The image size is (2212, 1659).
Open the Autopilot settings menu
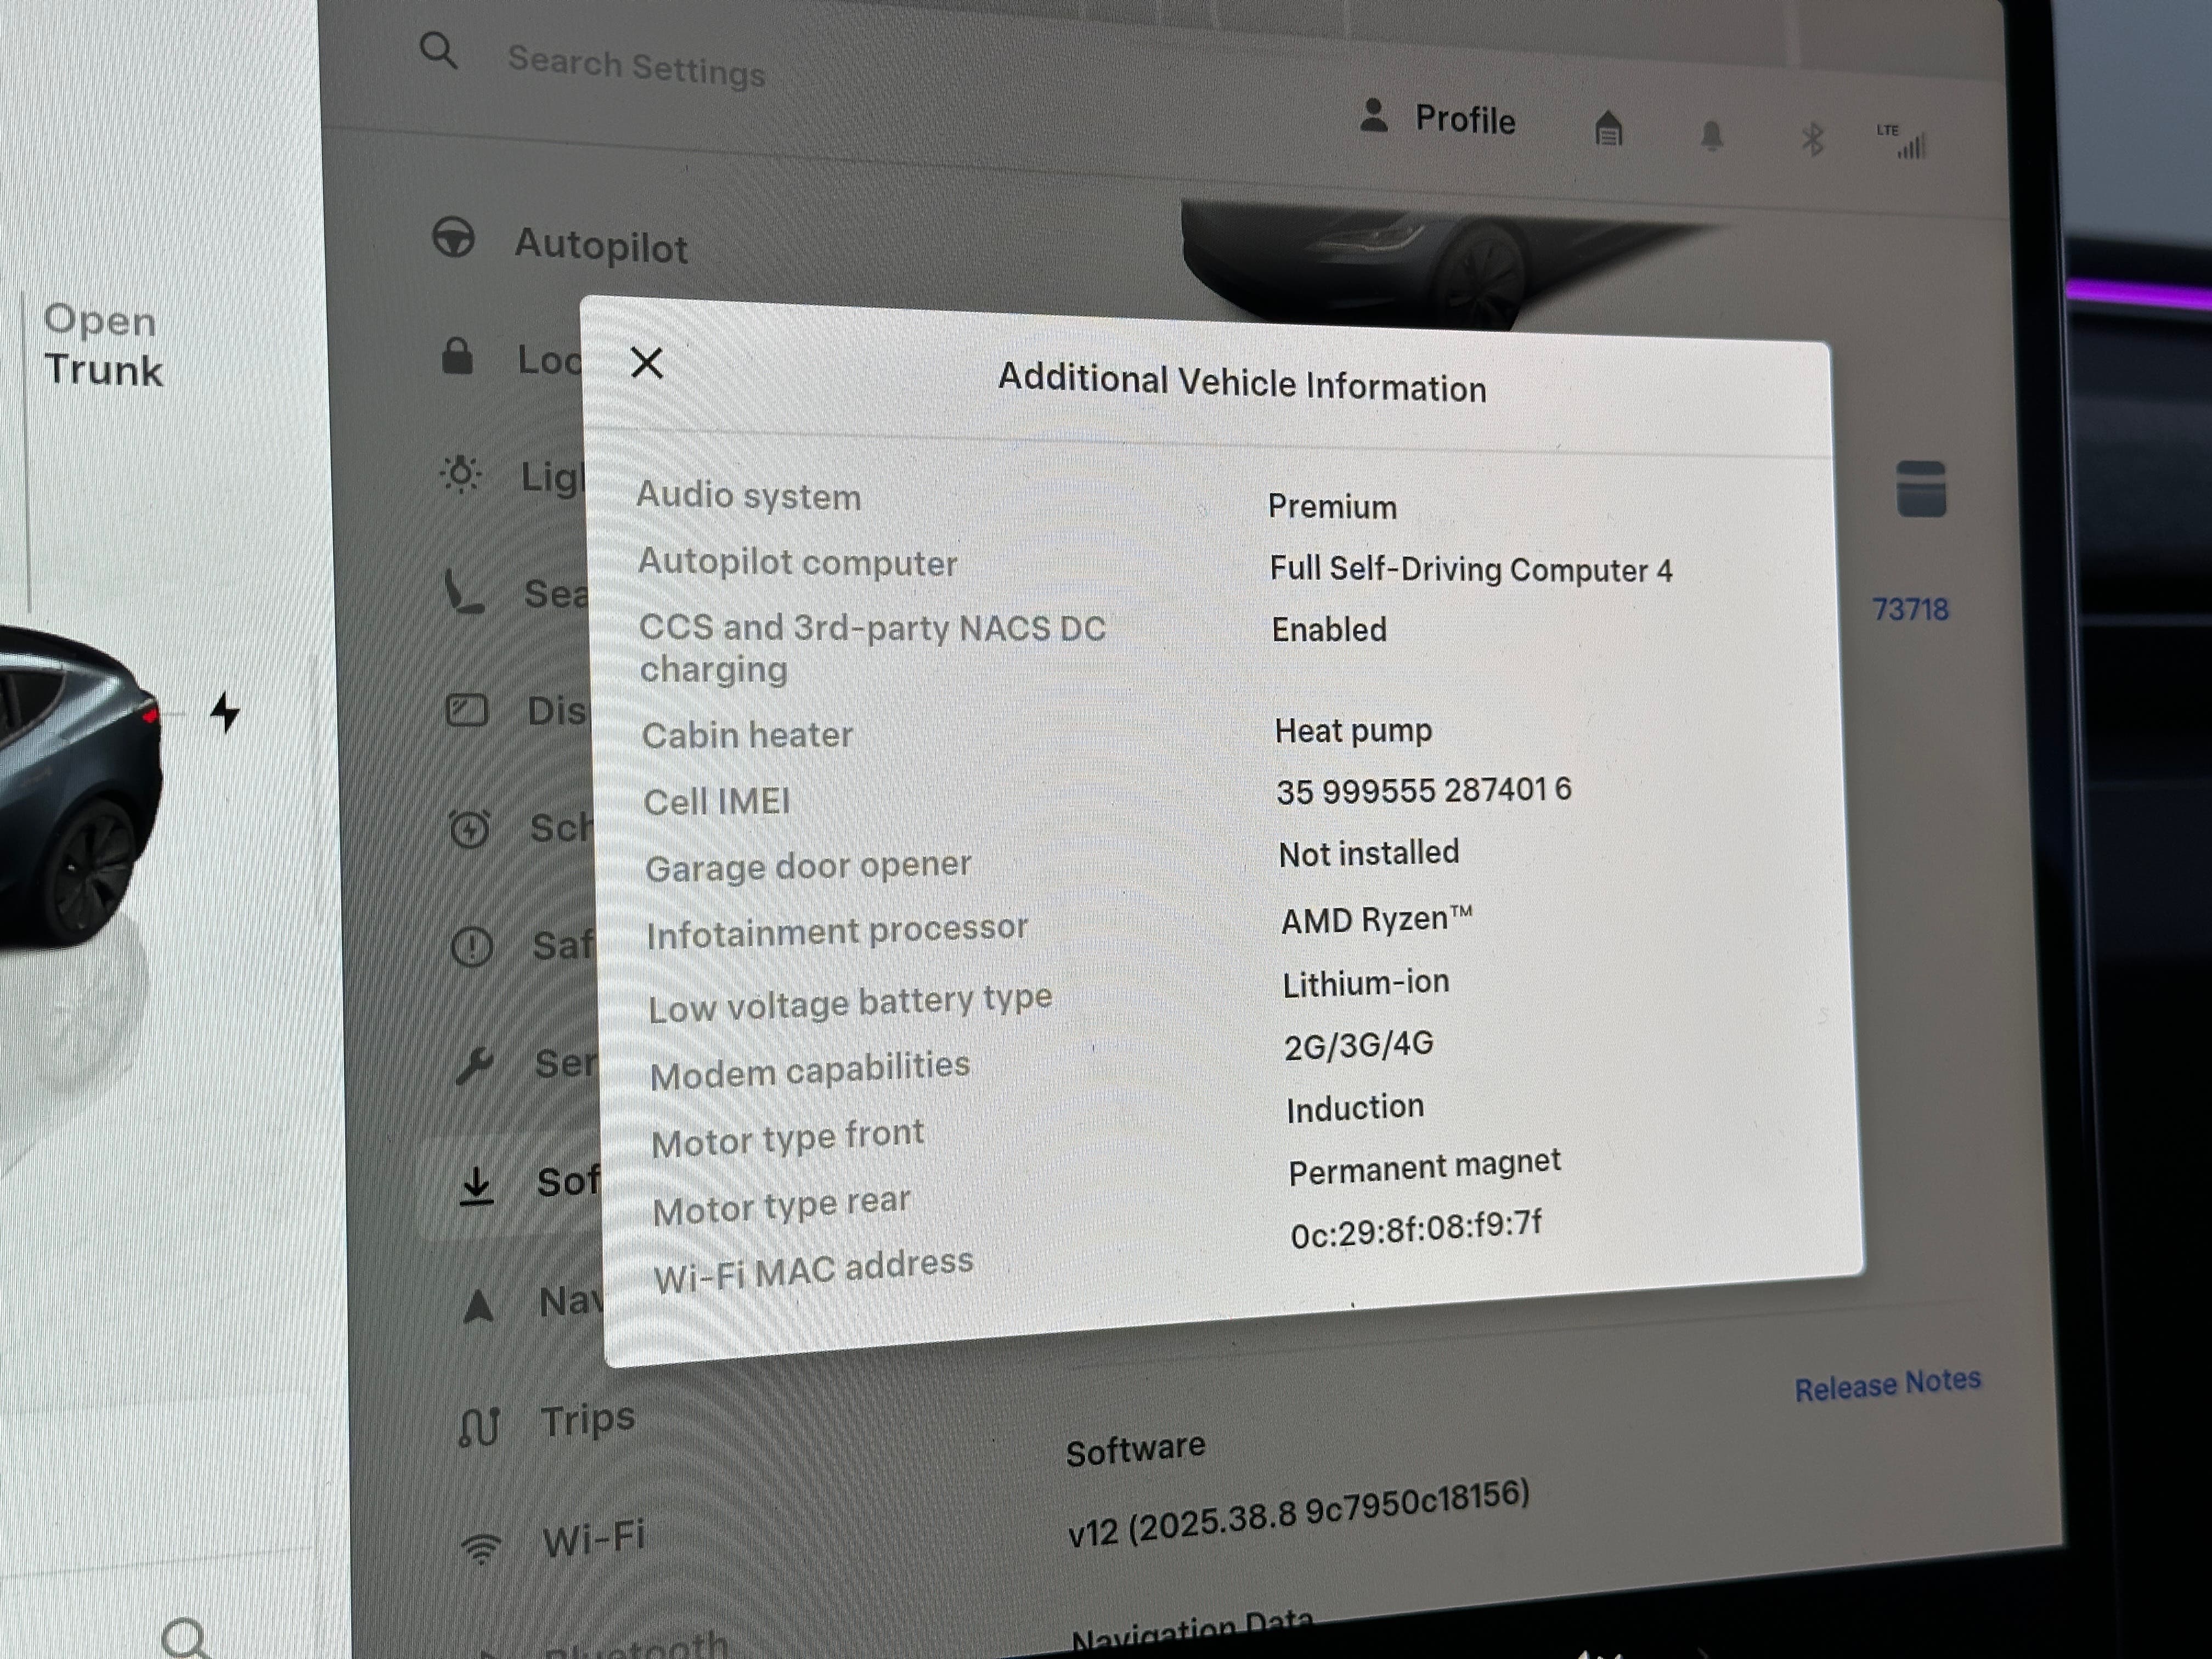(x=600, y=246)
